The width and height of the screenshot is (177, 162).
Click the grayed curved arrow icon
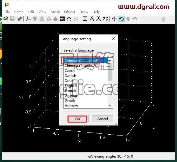click(x=135, y=19)
